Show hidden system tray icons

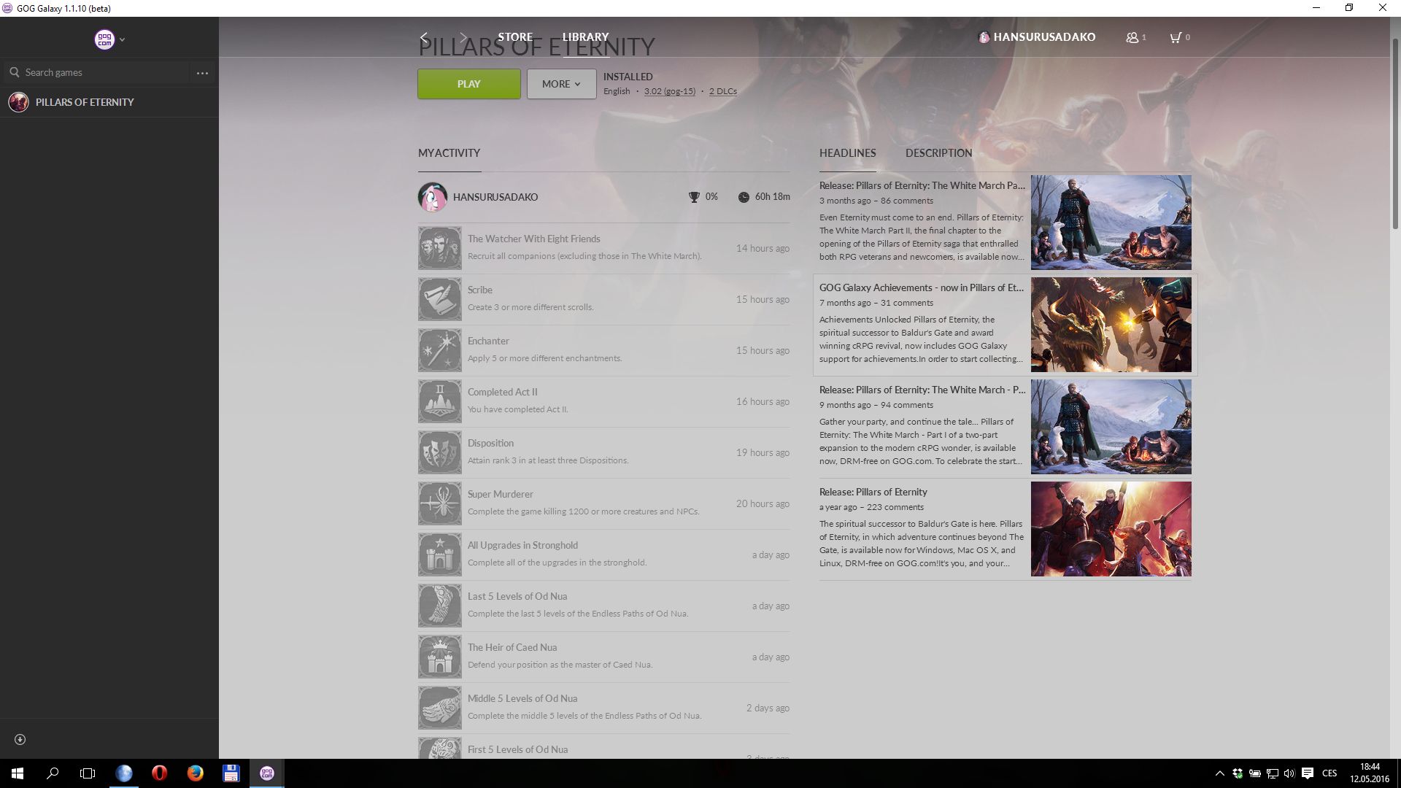(1219, 773)
